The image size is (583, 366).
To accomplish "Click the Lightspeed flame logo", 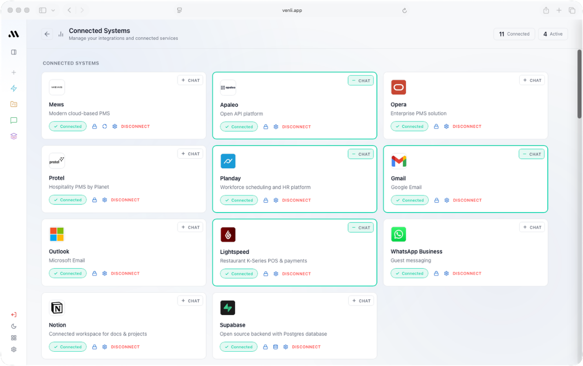I will coord(228,234).
